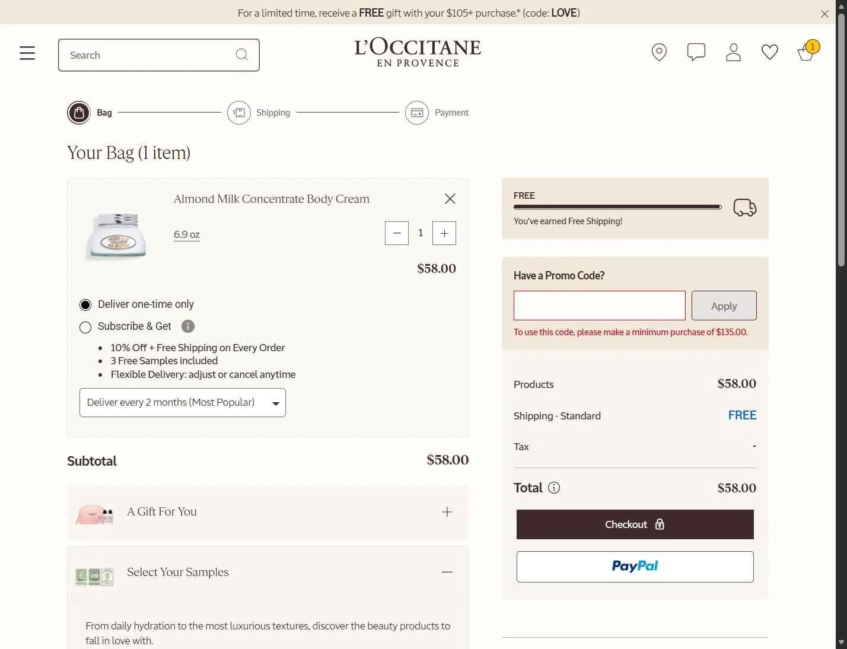The image size is (847, 649).
Task: Expand the A Gift For You section
Action: point(447,512)
